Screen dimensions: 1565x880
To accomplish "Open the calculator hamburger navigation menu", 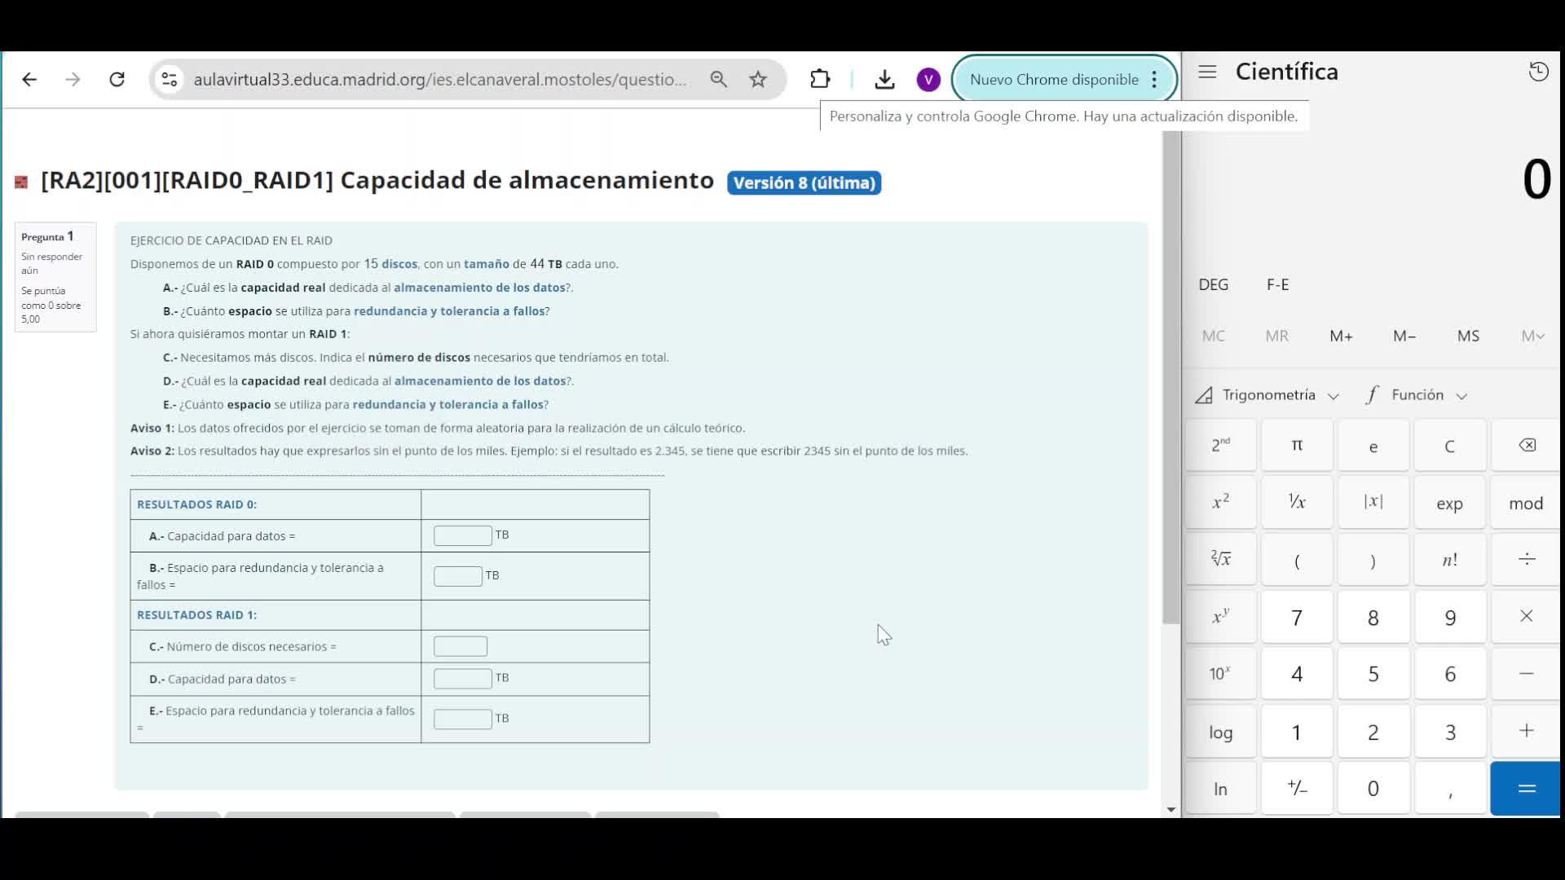I will pyautogui.click(x=1207, y=72).
